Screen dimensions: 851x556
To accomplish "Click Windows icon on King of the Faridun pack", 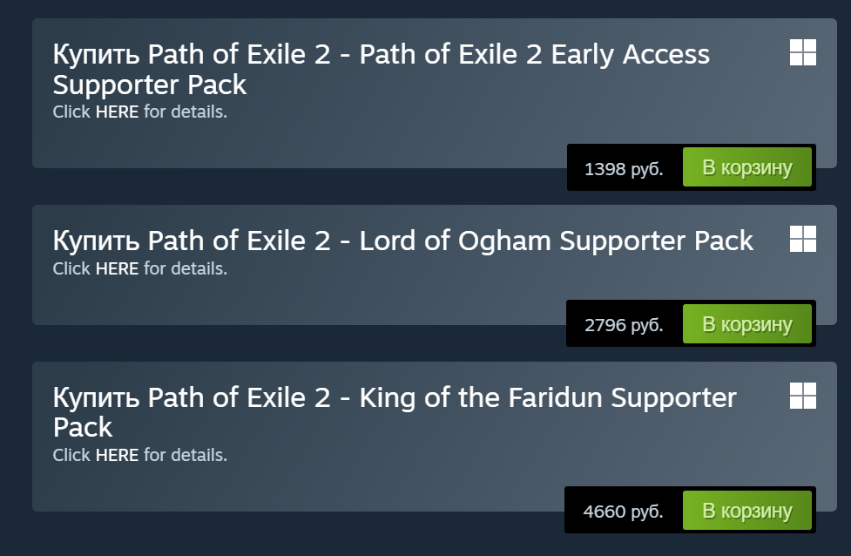I will click(x=802, y=395).
